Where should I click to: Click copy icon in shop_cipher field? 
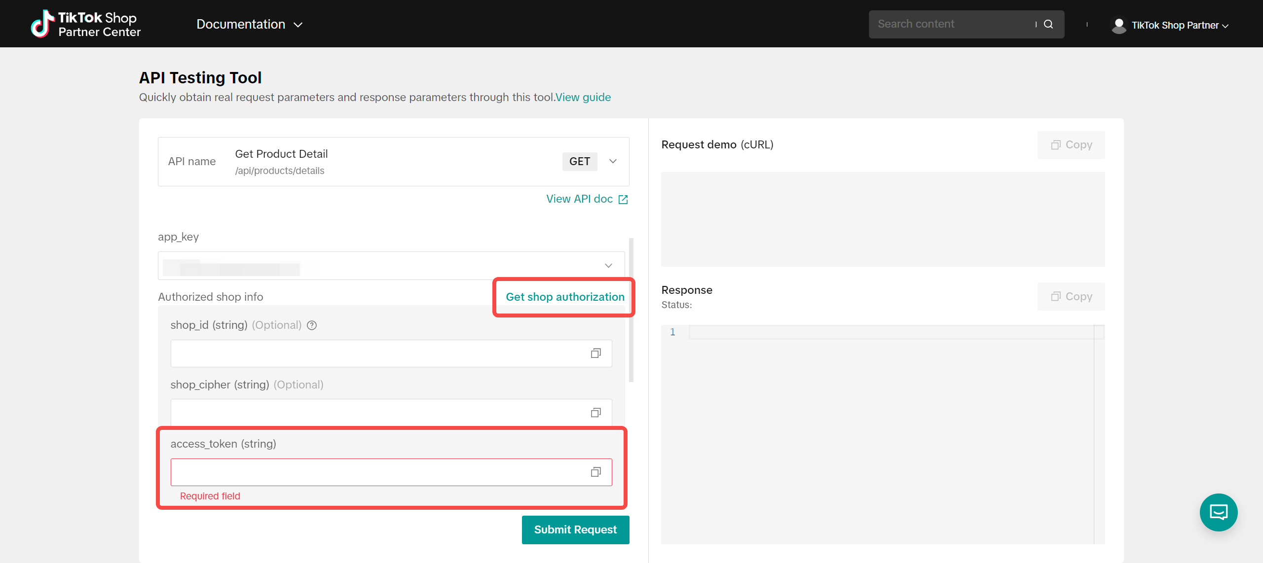point(595,412)
